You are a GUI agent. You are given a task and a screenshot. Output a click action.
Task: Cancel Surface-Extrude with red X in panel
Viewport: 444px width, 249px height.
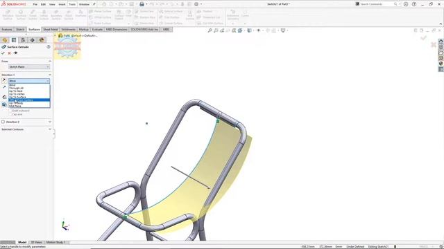point(9,53)
